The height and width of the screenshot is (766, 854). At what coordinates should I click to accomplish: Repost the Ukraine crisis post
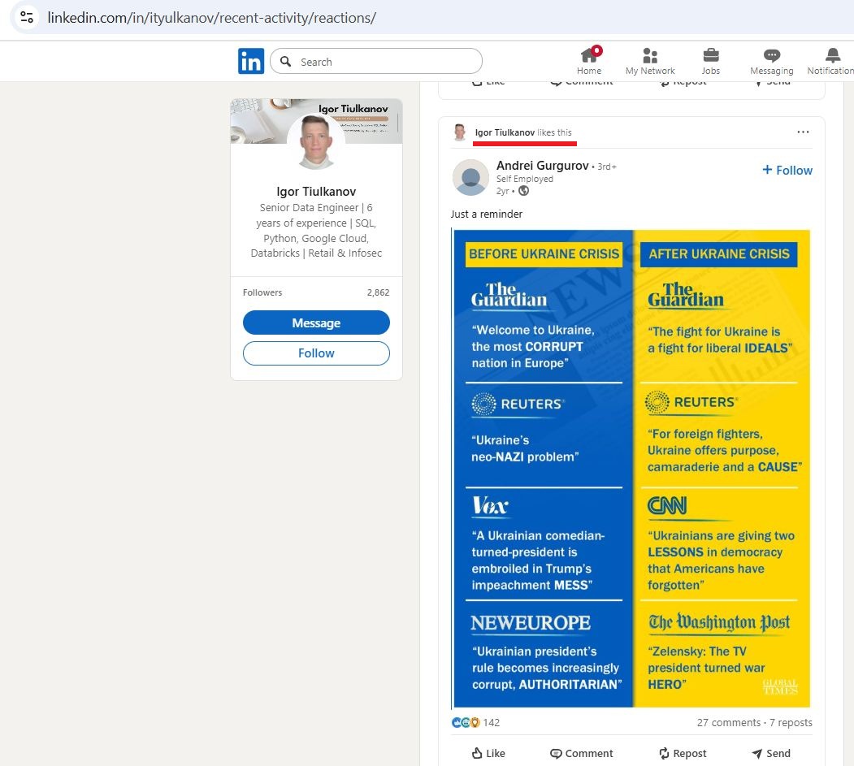pyautogui.click(x=683, y=753)
